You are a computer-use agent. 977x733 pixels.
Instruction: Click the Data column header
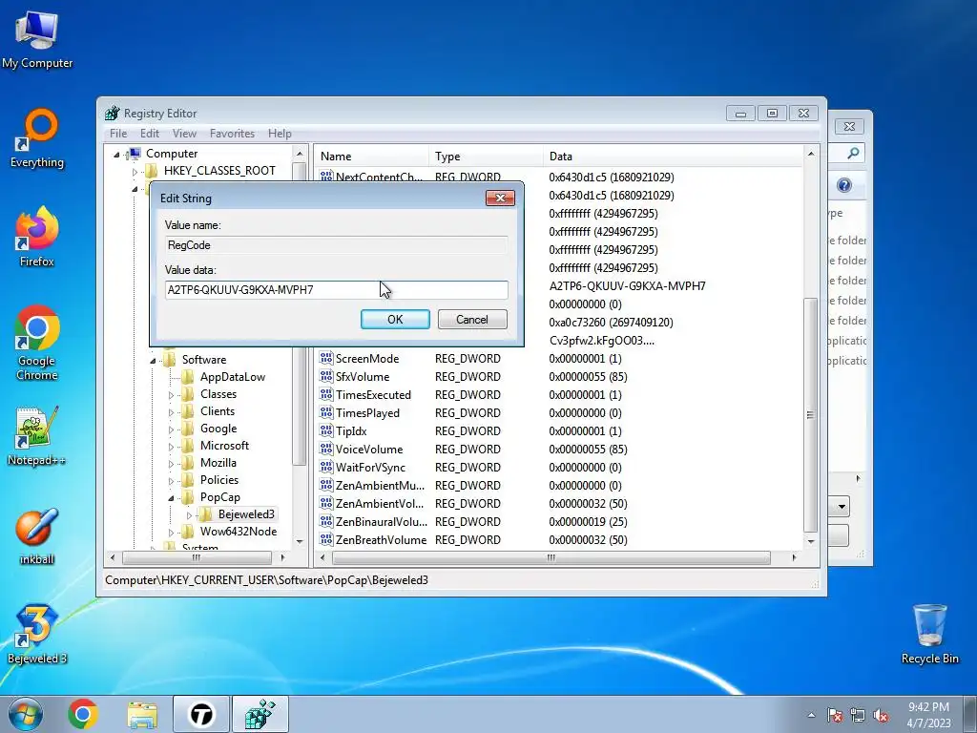[x=673, y=157]
